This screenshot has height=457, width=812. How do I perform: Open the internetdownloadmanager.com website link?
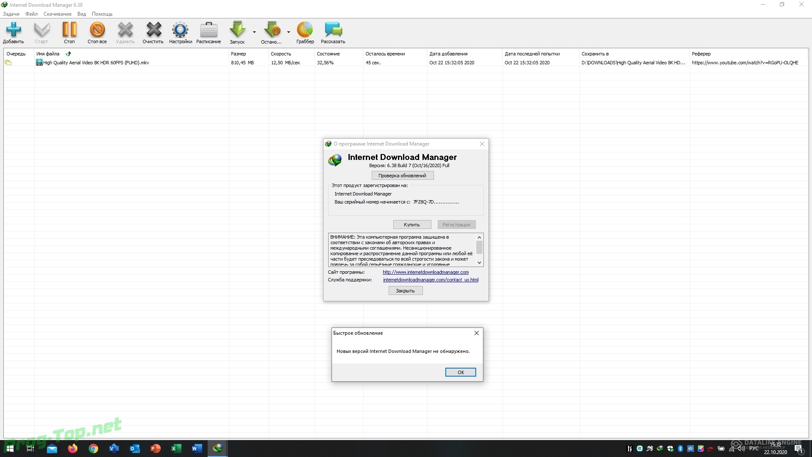425,272
